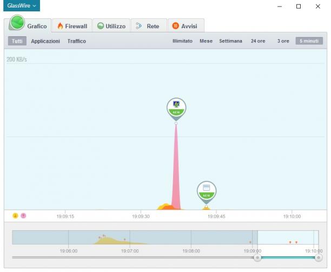
Task: Set time range to Illimitato
Action: [182, 41]
